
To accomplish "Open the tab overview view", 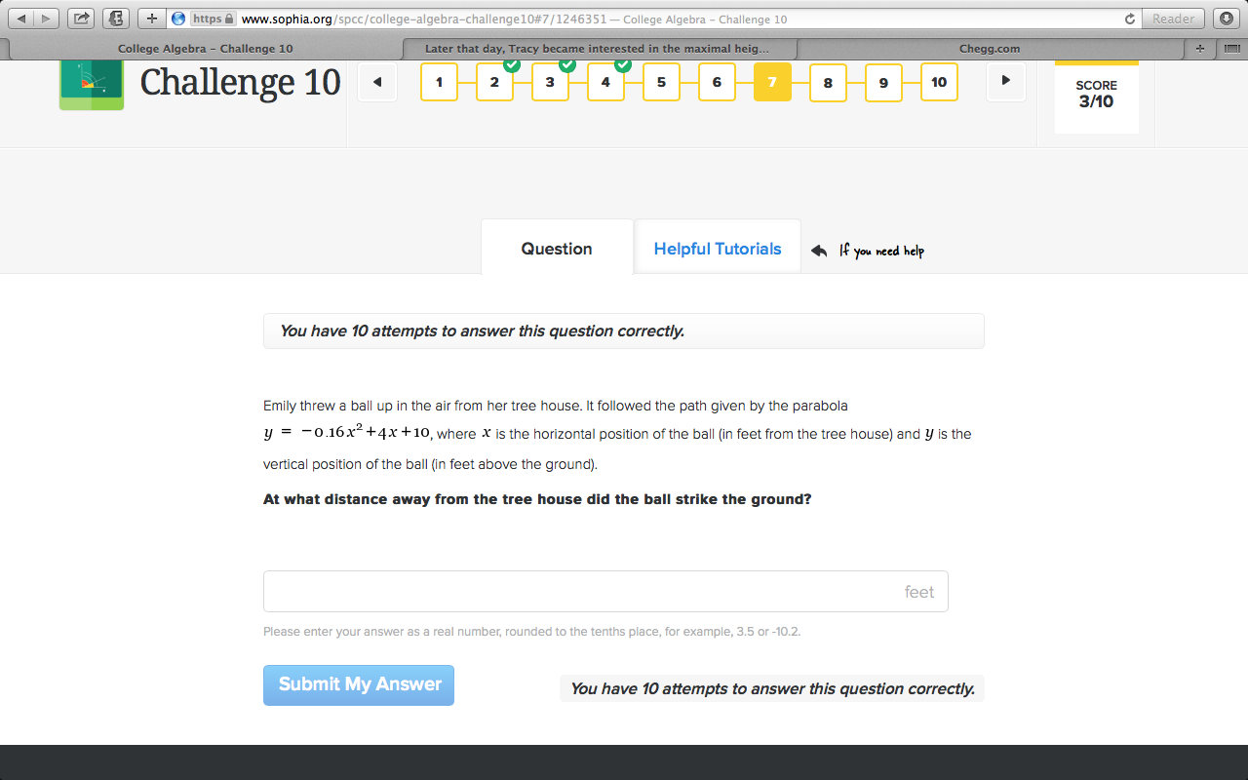I will click(1230, 48).
